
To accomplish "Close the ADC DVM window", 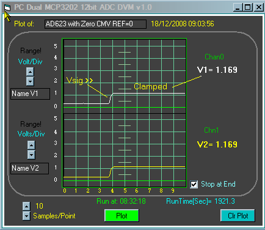I will point(259,7).
